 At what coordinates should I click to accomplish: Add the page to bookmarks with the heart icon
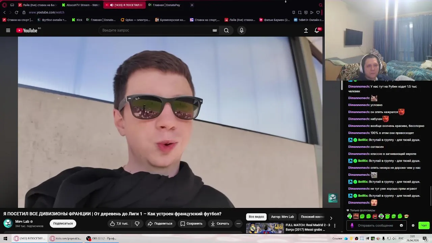coord(318,12)
